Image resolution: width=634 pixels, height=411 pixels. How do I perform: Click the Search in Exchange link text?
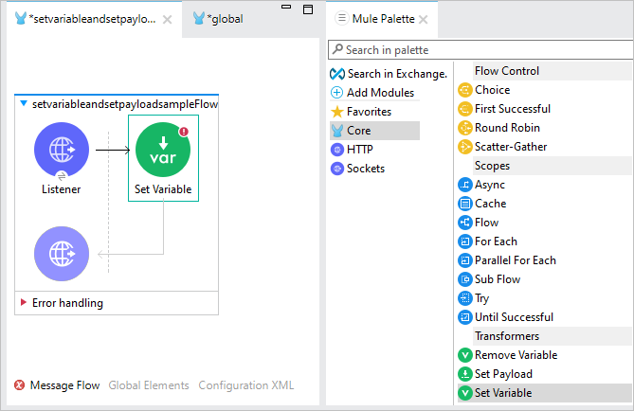tap(397, 74)
